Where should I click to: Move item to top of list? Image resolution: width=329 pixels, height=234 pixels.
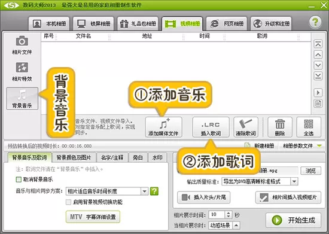(x=318, y=44)
